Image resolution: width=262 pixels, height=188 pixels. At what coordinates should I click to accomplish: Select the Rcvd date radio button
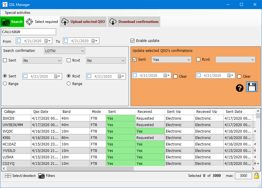(69, 76)
